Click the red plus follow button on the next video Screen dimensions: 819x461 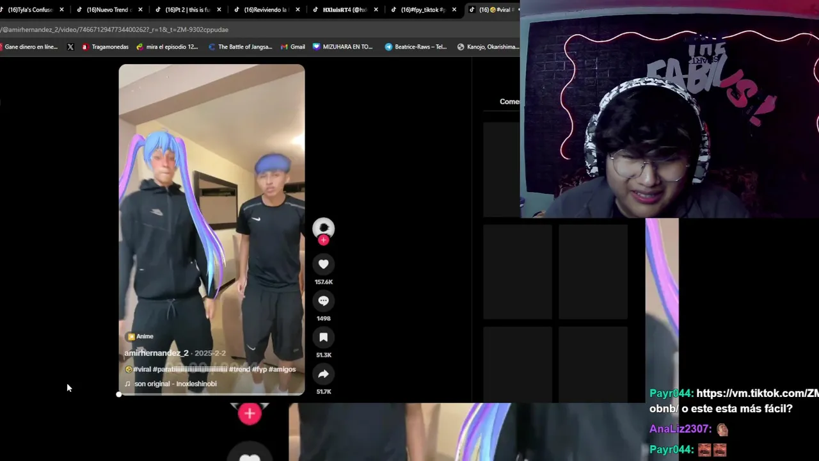pos(250,414)
